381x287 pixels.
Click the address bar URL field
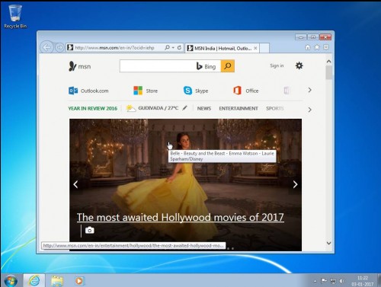point(115,47)
